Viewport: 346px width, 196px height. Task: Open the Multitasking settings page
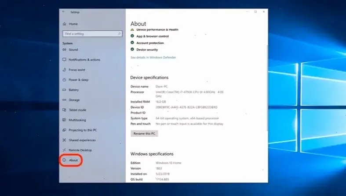point(78,120)
